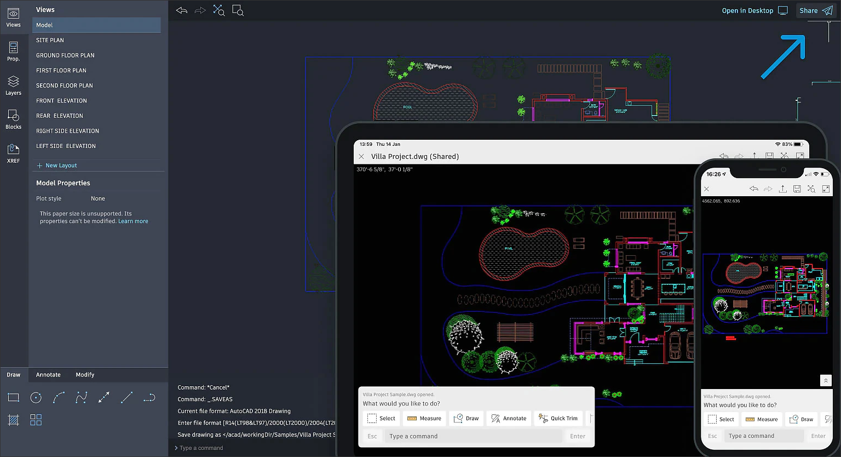Pick the Hatch draw tool

coord(14,420)
